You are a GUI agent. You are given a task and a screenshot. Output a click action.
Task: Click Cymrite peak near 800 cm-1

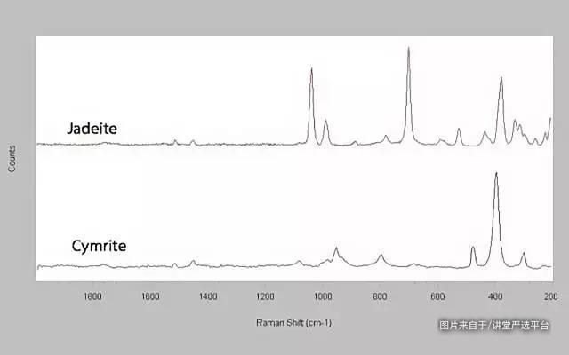[381, 256]
